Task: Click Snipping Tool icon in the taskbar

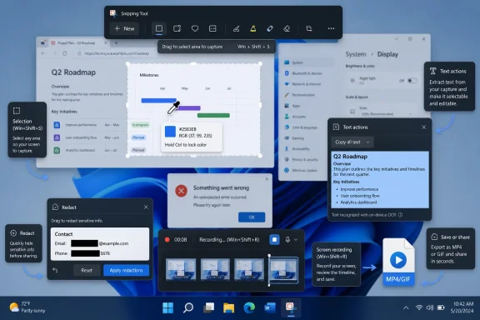Action: pyautogui.click(x=290, y=307)
